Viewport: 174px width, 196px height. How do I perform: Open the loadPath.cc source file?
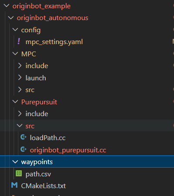point(48,138)
